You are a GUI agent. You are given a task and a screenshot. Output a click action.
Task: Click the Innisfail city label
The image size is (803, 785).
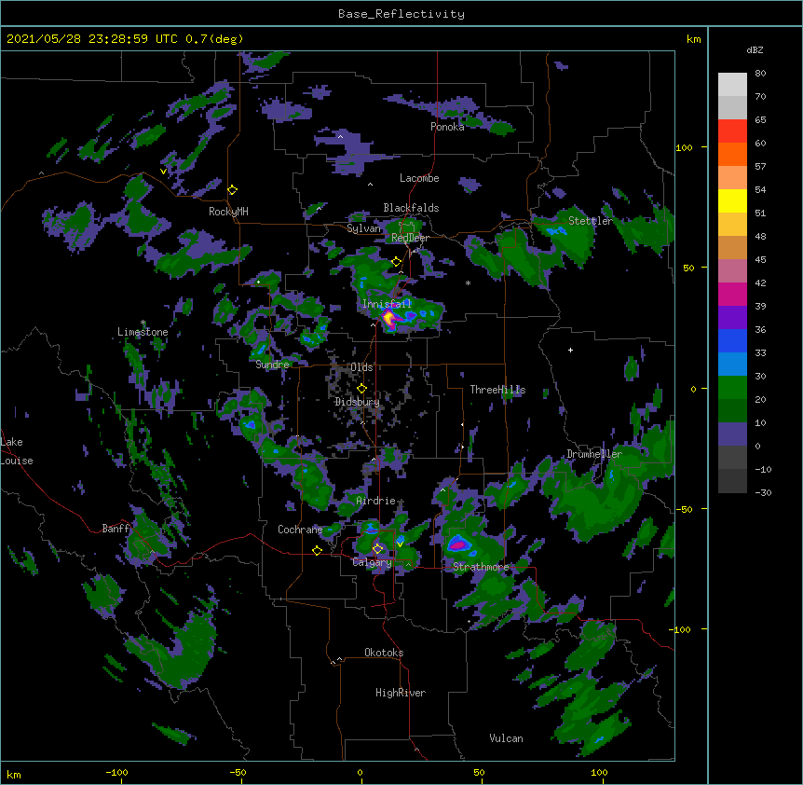pyautogui.click(x=387, y=304)
